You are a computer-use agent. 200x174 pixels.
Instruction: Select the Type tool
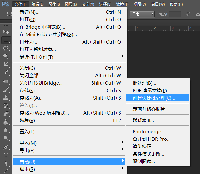coord(6,155)
